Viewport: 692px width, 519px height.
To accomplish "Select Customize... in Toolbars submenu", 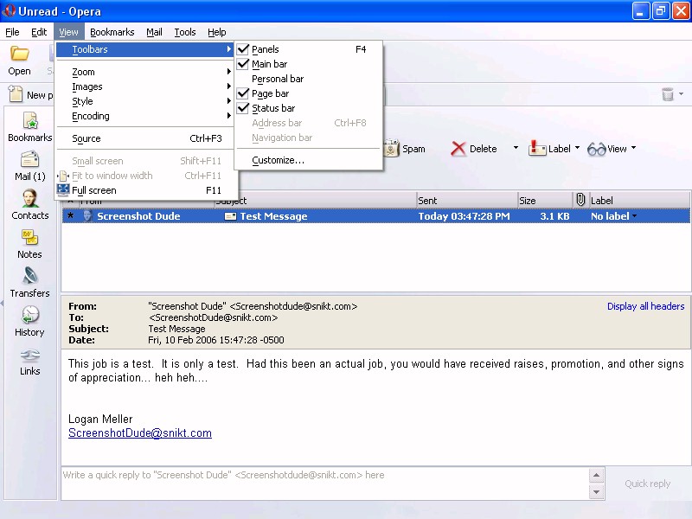I will click(278, 160).
